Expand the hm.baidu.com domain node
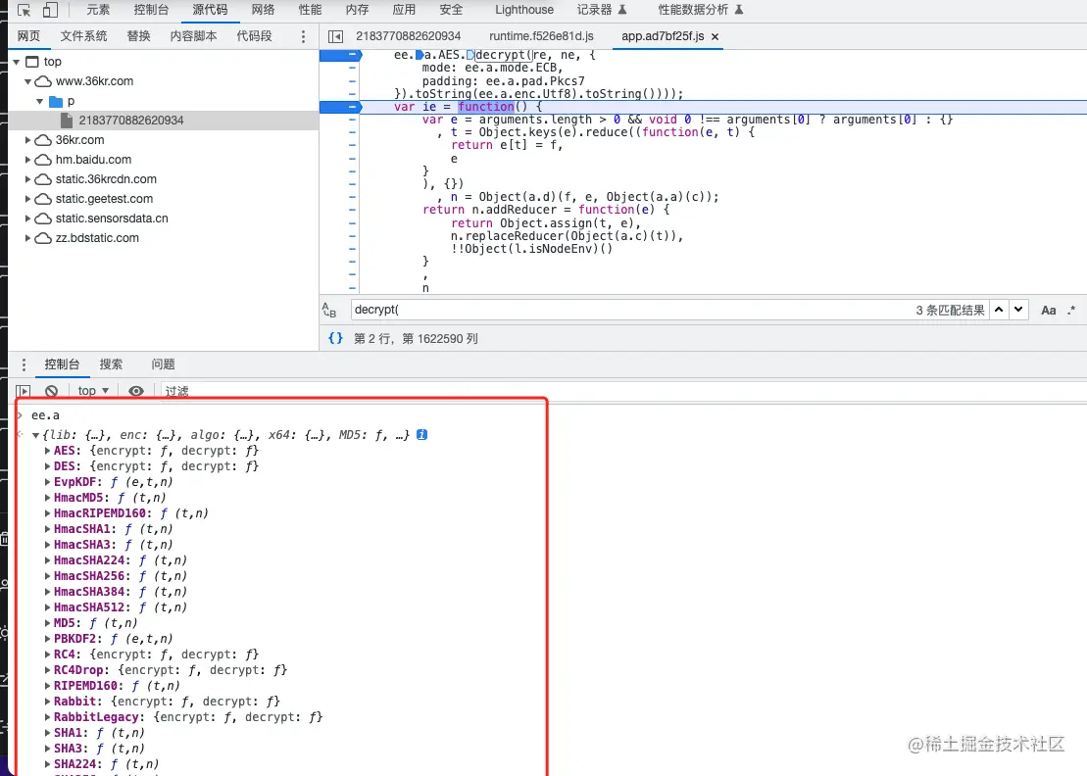Viewport: 1087px width, 776px height. 27,160
